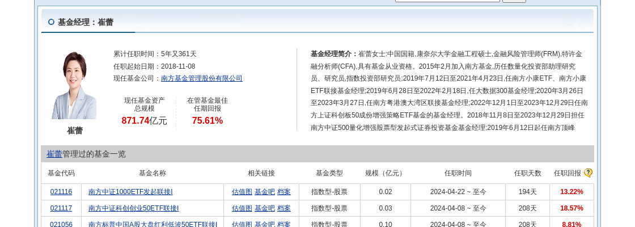Open 南方标普中国A股大盘红利低波50ETF联接I link
The height and width of the screenshot is (227, 635).
[153, 224]
